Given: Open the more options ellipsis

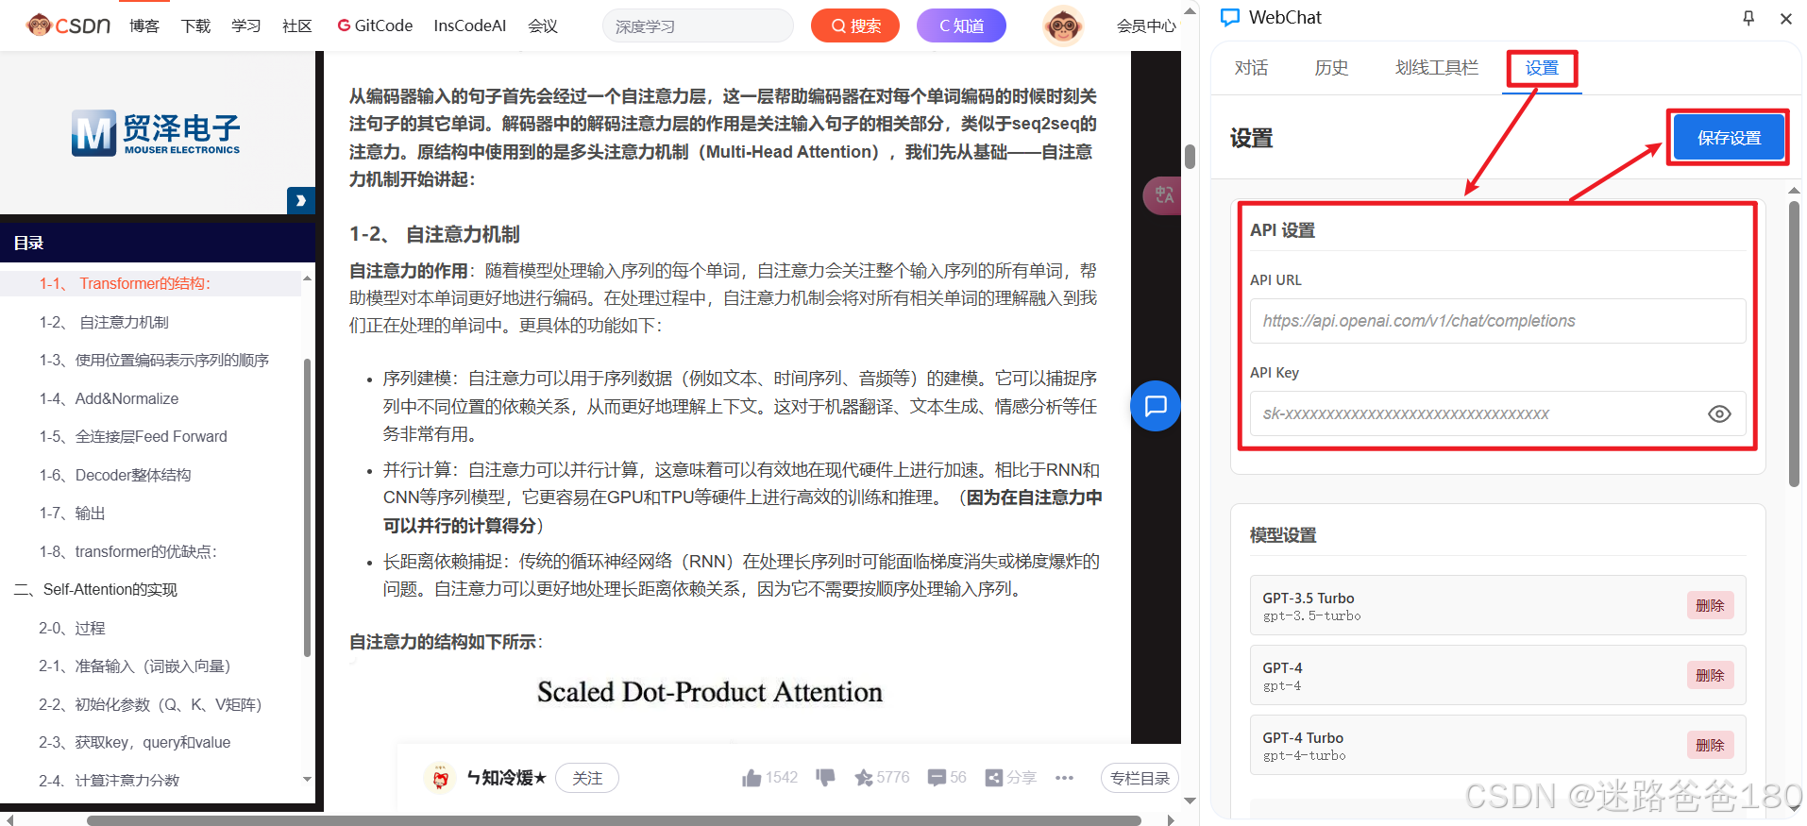Looking at the screenshot, I should click(1065, 778).
